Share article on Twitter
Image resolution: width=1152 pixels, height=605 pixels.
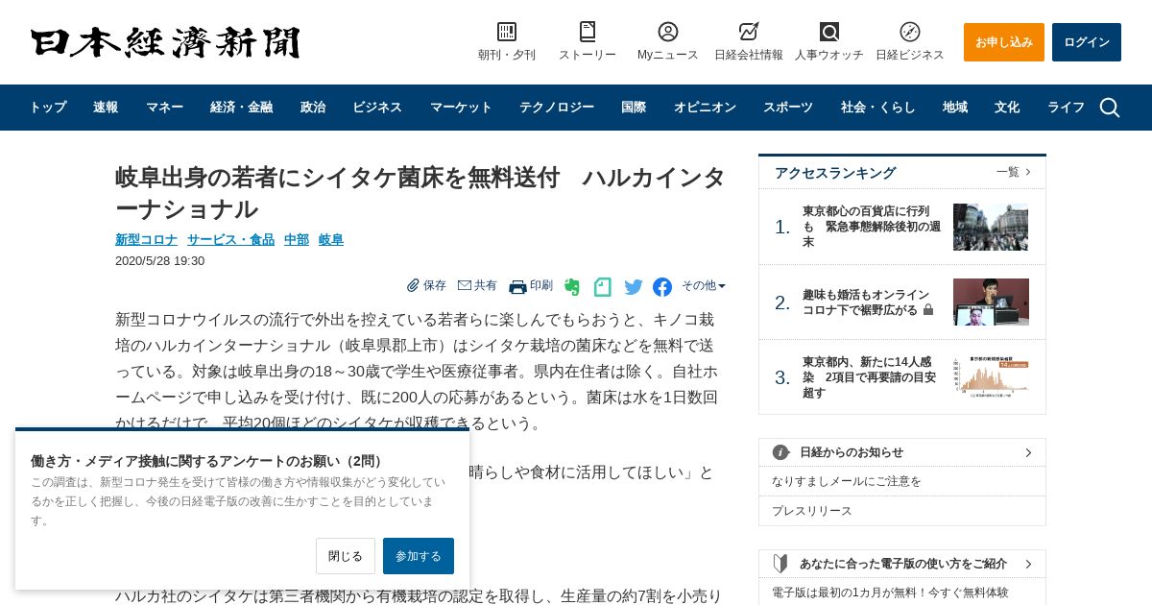coord(634,286)
